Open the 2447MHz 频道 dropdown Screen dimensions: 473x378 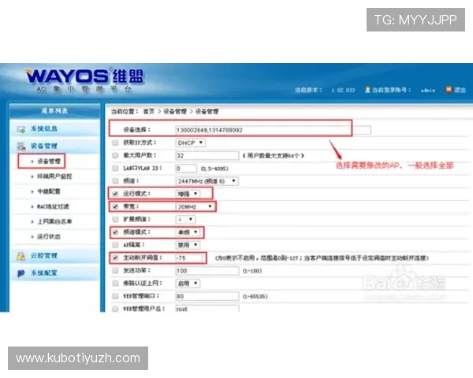tap(207, 181)
